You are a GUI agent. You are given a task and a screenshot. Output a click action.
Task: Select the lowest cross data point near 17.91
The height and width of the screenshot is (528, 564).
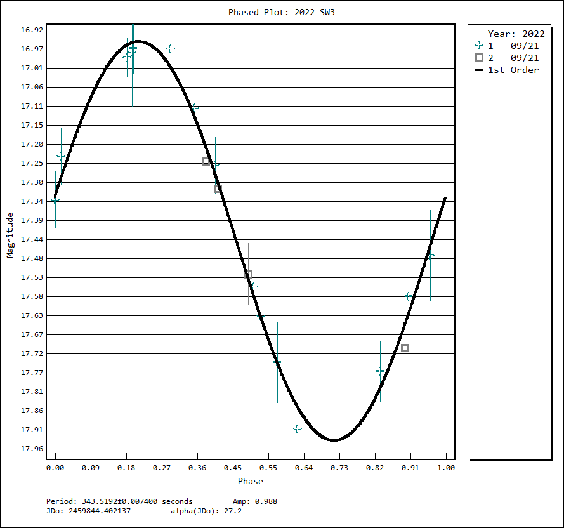[x=298, y=429]
